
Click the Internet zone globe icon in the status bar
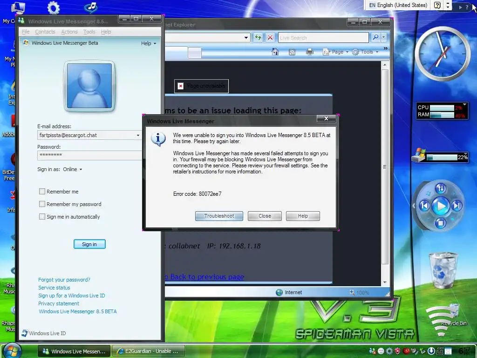pos(279,292)
